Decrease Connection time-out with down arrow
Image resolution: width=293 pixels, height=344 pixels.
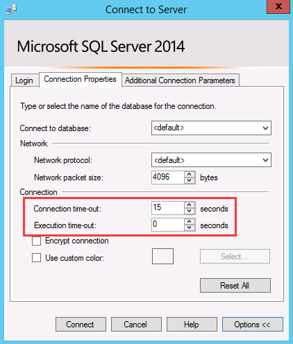click(x=190, y=211)
